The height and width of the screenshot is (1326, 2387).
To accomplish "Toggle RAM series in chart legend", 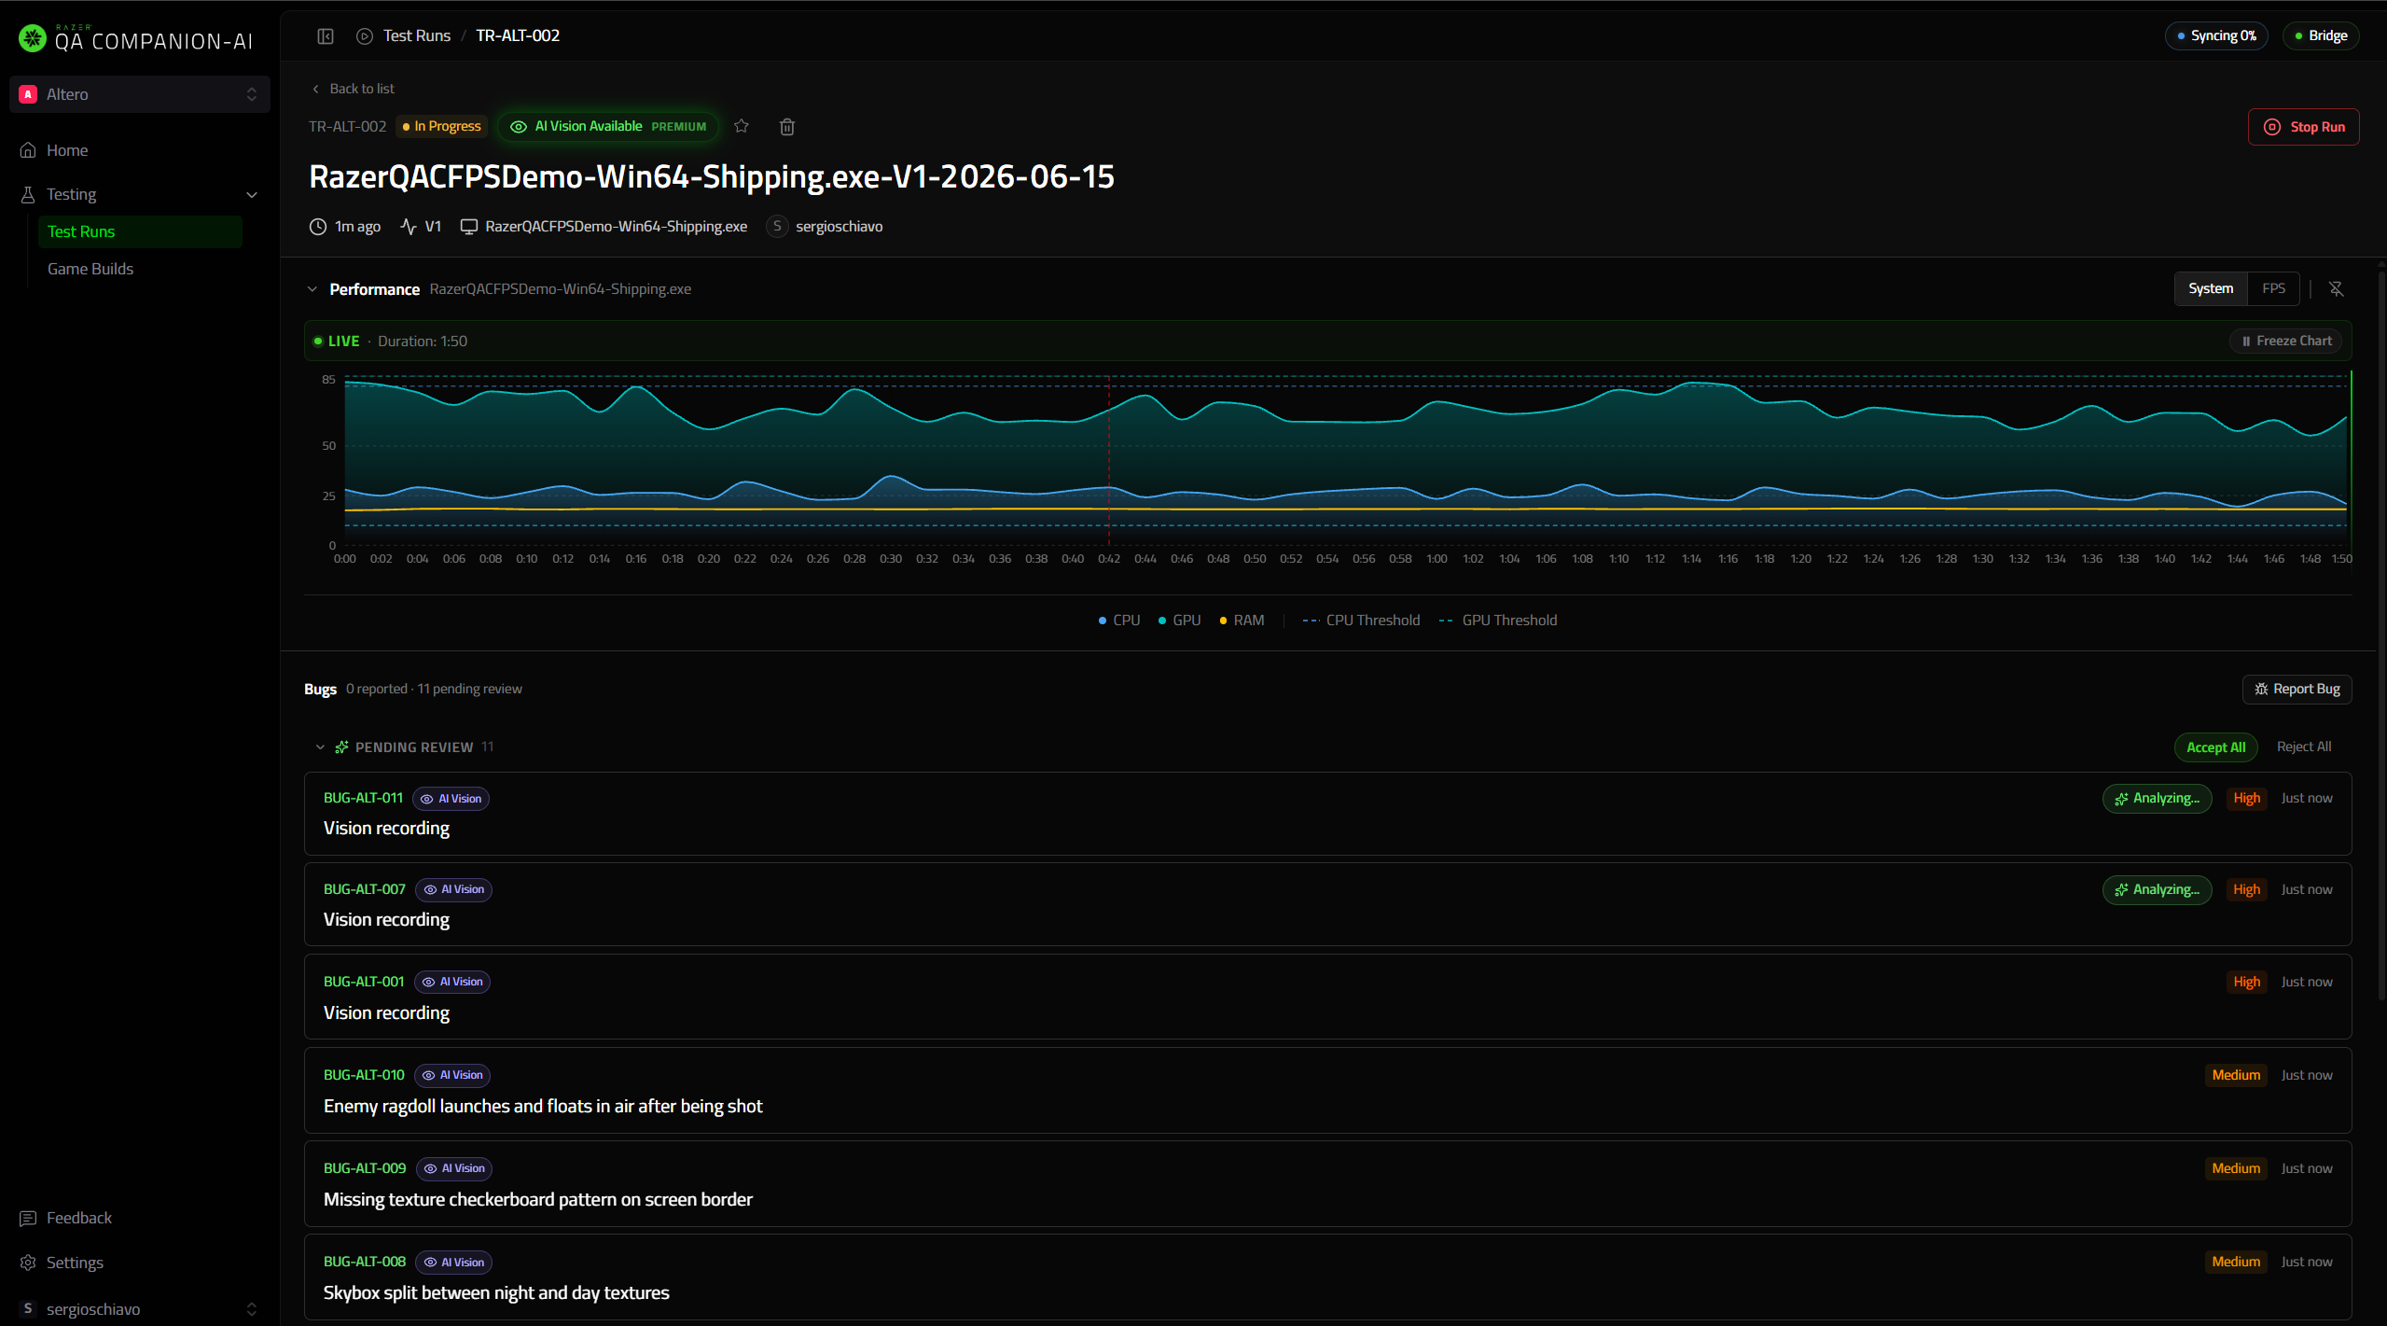I will [1242, 621].
